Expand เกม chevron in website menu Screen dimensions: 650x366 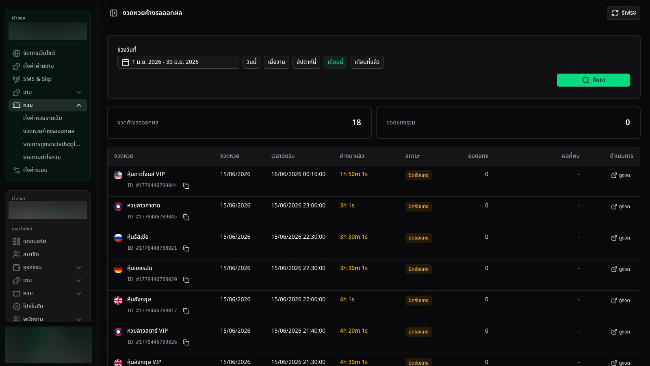coord(79,281)
